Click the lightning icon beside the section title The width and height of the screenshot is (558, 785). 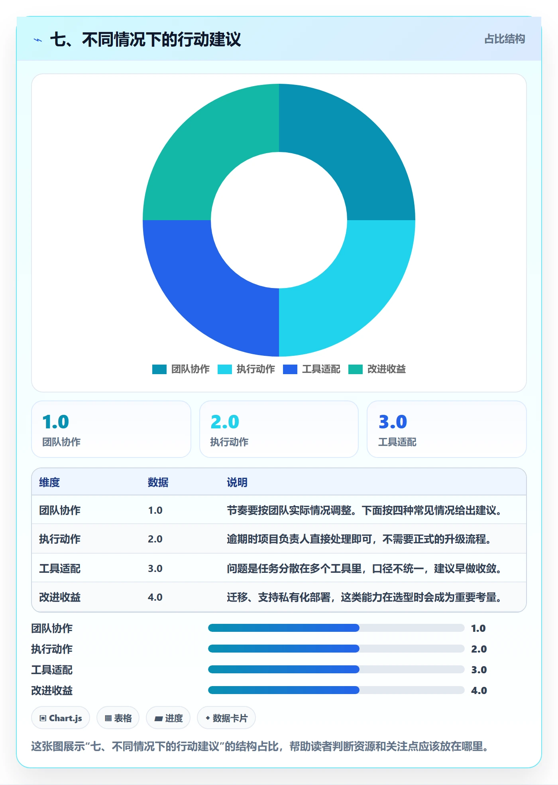[38, 40]
